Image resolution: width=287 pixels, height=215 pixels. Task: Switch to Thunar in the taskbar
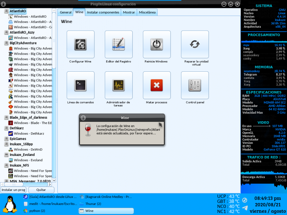point(93,204)
